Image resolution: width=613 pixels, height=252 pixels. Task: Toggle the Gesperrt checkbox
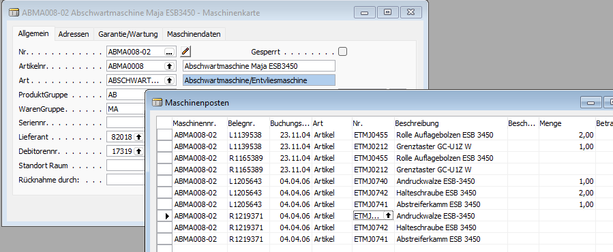[x=343, y=52]
